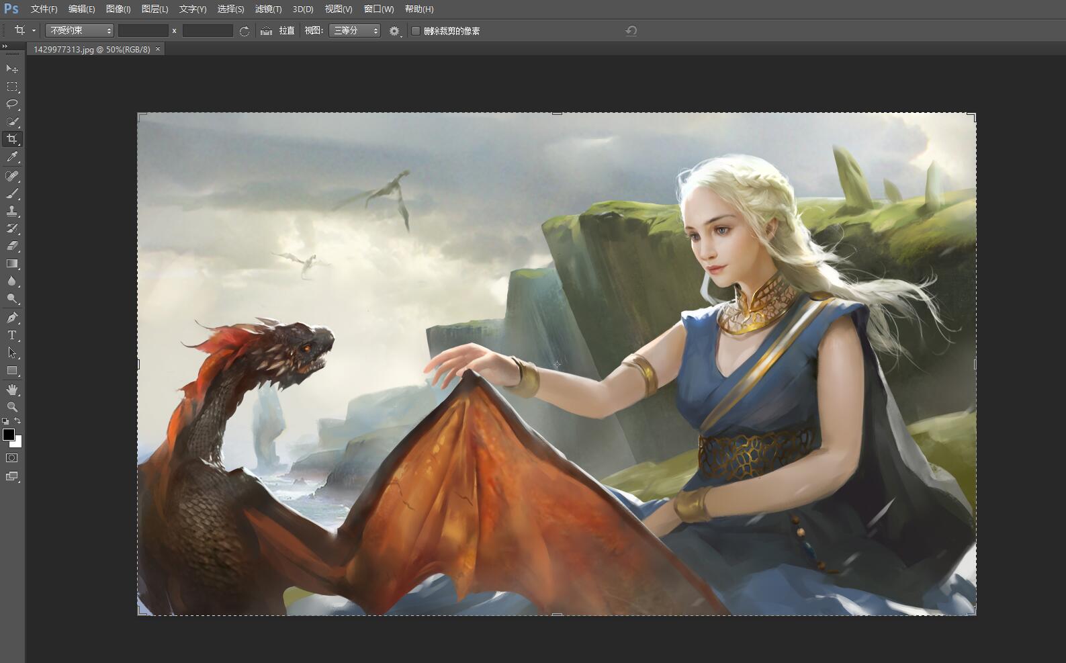Select the Zoom magnifier tool
This screenshot has height=663, width=1066.
(12, 407)
